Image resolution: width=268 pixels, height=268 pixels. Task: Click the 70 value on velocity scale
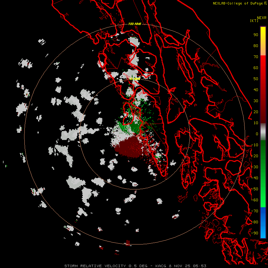[x=256, y=57]
